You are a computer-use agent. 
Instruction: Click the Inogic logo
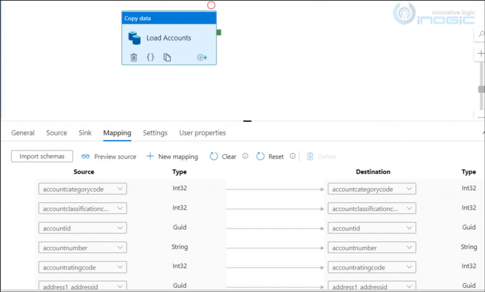[433, 14]
